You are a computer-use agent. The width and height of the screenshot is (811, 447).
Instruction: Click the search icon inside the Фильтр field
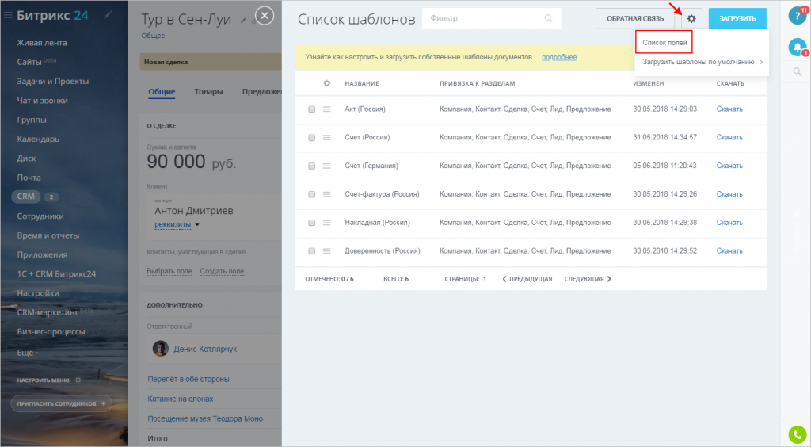[x=548, y=18]
